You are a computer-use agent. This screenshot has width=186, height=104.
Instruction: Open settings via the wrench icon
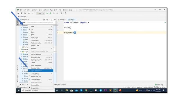(61, 13)
